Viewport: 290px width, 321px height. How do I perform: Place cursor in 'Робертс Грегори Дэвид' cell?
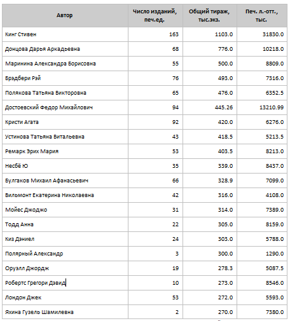65,283
